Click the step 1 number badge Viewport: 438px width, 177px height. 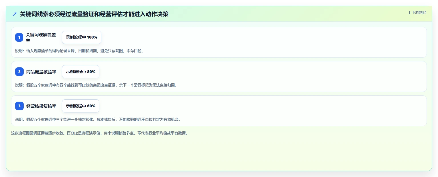[x=19, y=37]
